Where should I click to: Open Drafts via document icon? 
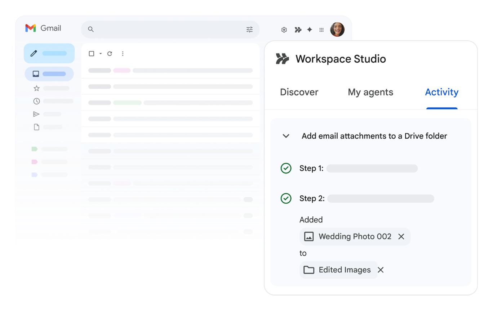coord(36,127)
